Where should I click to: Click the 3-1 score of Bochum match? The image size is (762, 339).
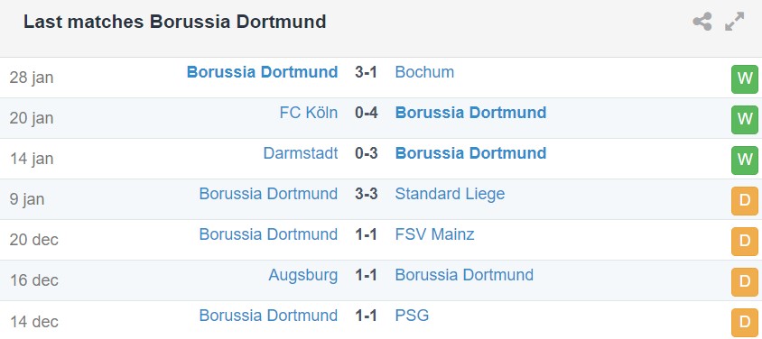pos(366,72)
